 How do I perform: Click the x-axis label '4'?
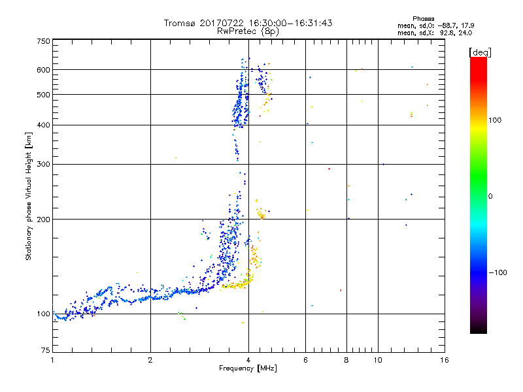pos(248,360)
